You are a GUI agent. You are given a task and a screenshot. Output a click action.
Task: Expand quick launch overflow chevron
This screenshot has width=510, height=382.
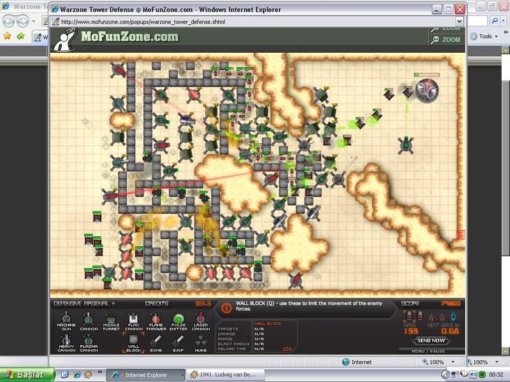[x=100, y=372]
